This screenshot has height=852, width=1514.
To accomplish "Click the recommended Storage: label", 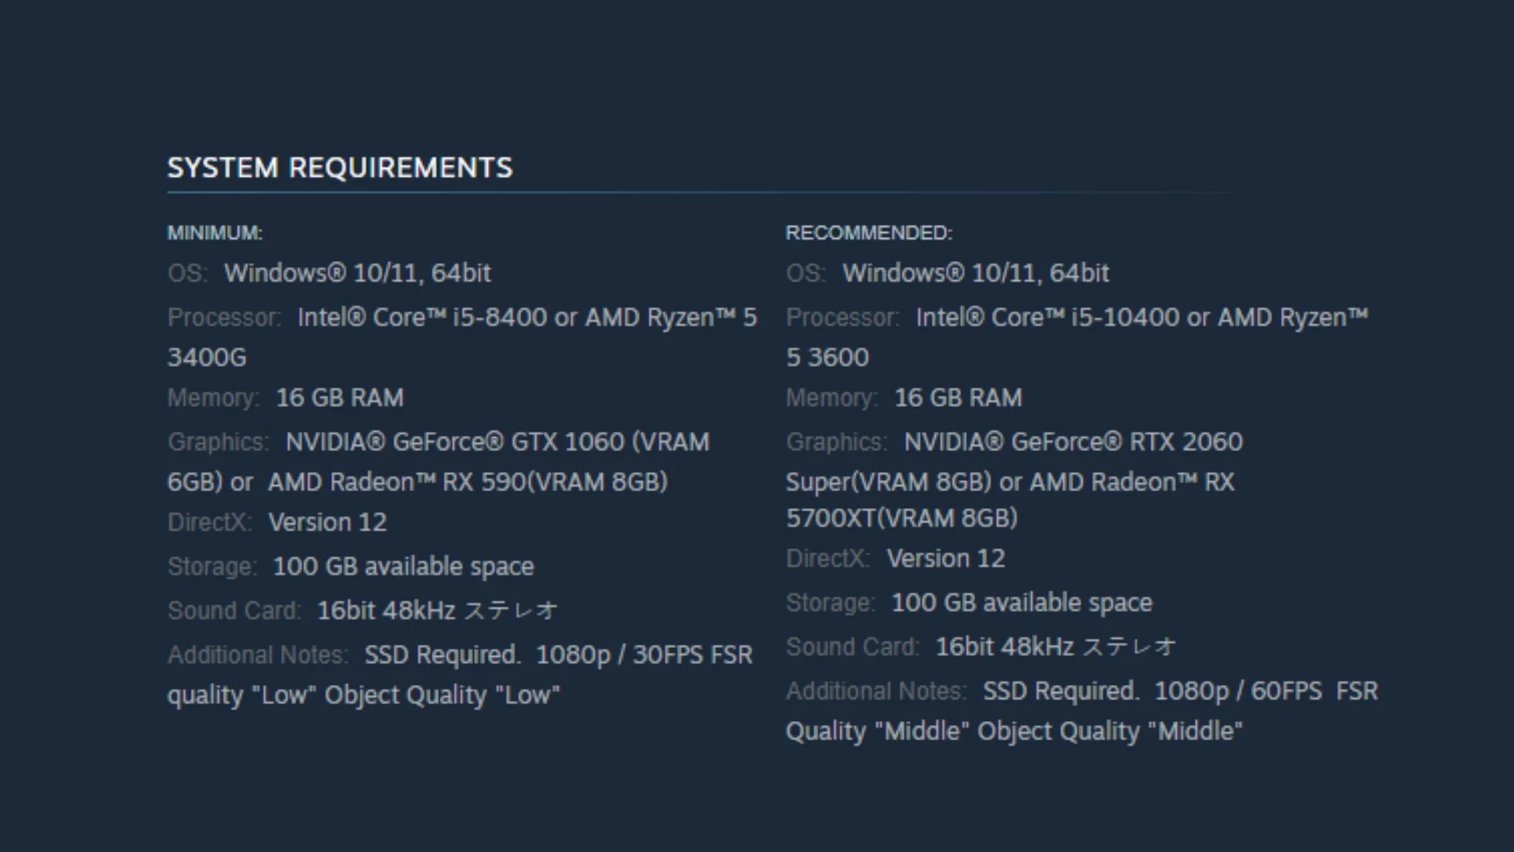I will 830,603.
